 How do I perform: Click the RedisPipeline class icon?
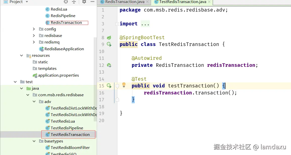pyautogui.click(x=47, y=16)
